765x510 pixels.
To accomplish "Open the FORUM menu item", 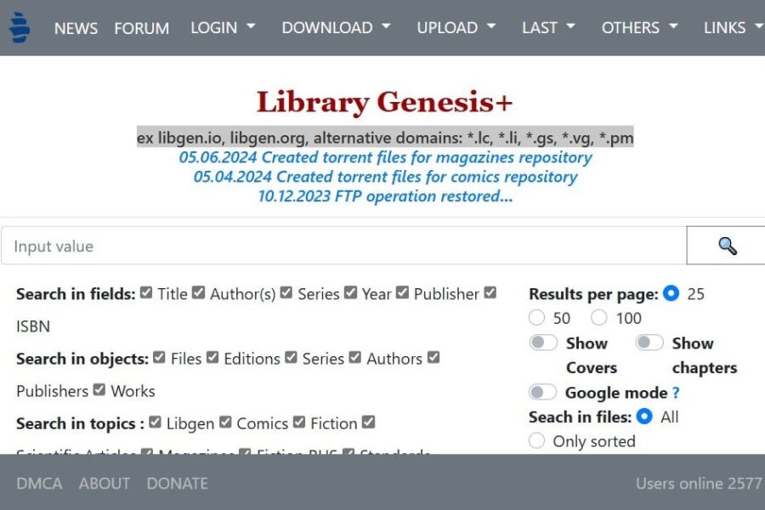I will pos(141,28).
